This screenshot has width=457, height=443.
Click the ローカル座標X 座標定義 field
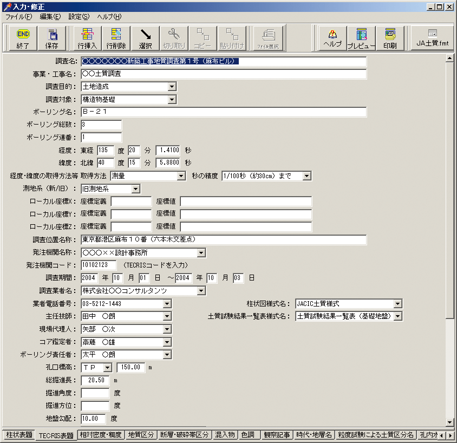coord(131,201)
